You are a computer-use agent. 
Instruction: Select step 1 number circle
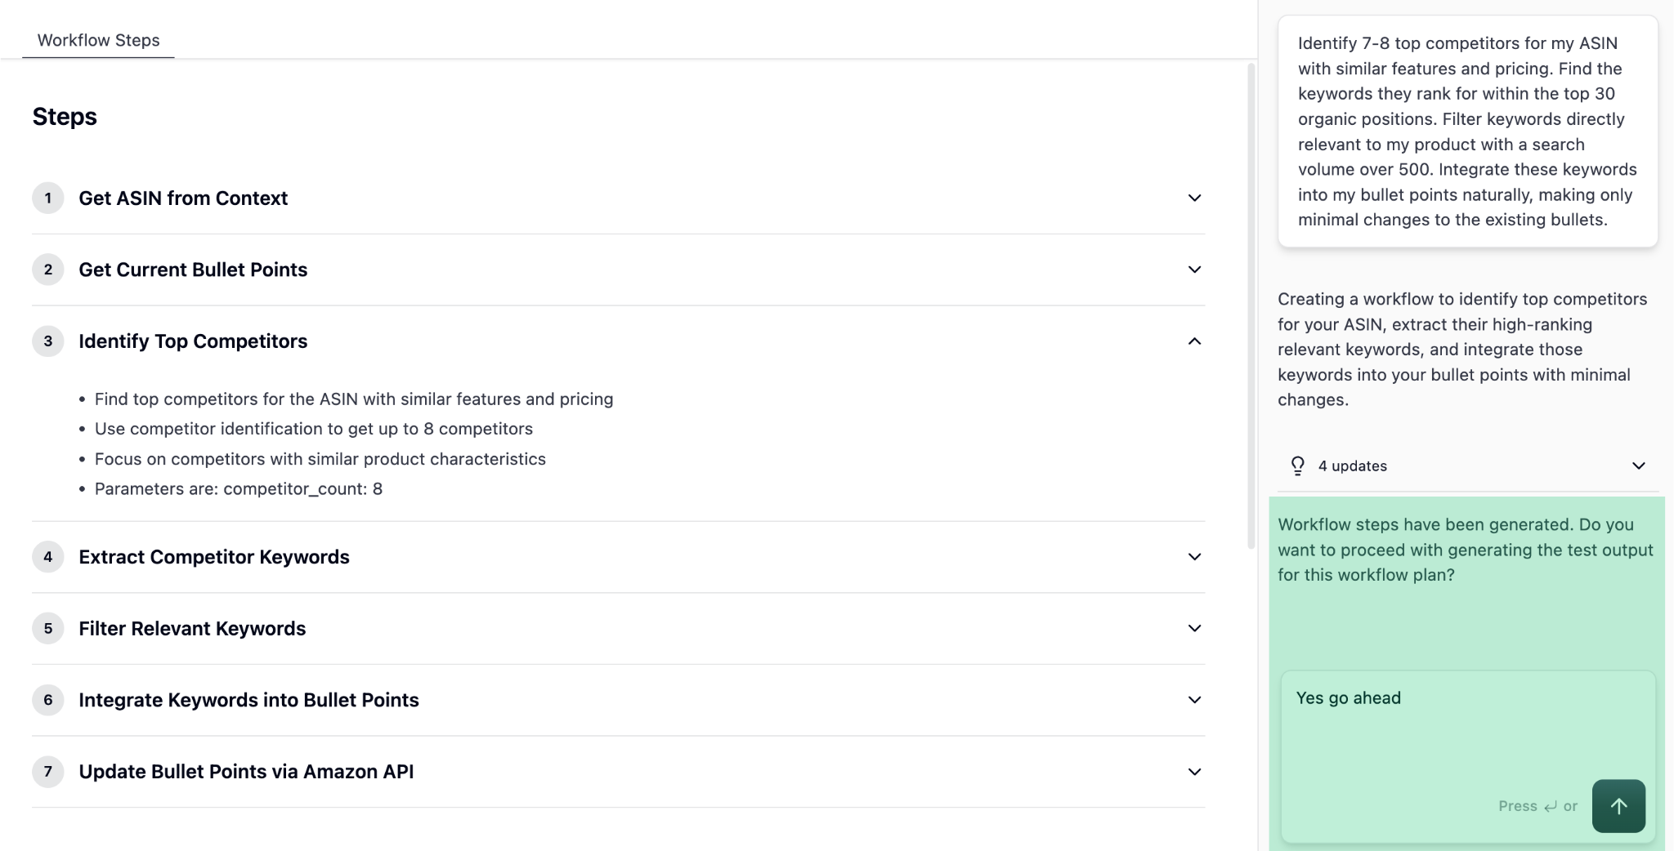pos(48,198)
